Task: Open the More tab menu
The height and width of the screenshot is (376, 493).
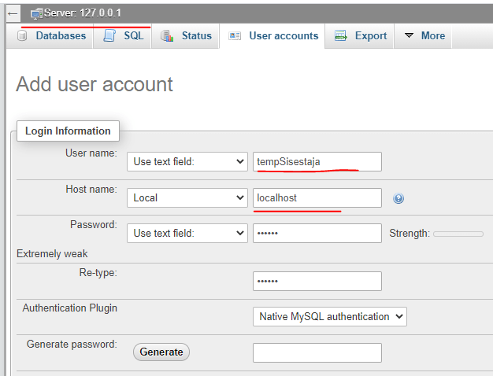Action: (x=424, y=36)
